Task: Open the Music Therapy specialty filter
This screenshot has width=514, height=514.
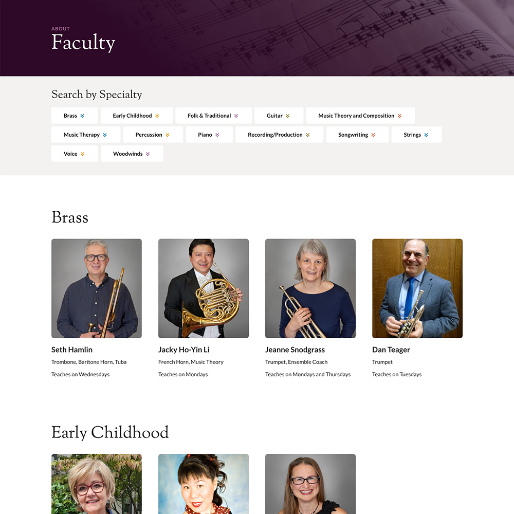Action: 85,135
